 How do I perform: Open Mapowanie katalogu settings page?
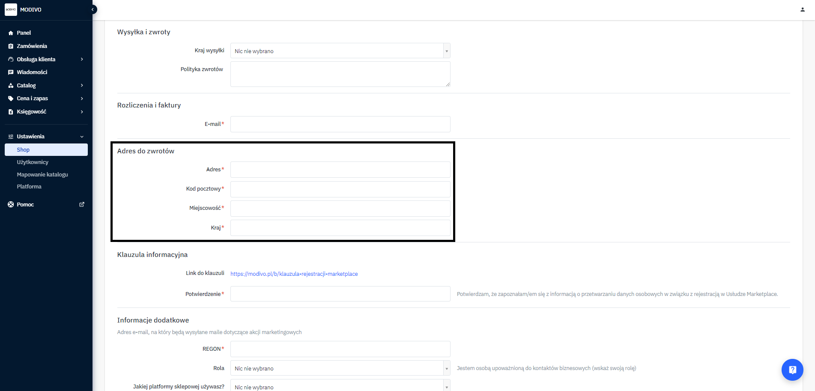pos(42,175)
